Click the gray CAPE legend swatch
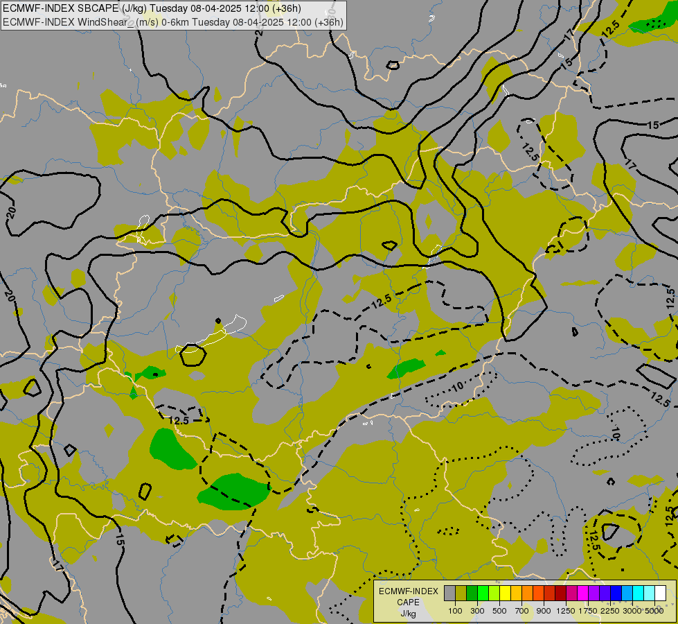Screen dimensions: 678x624 click(449, 593)
